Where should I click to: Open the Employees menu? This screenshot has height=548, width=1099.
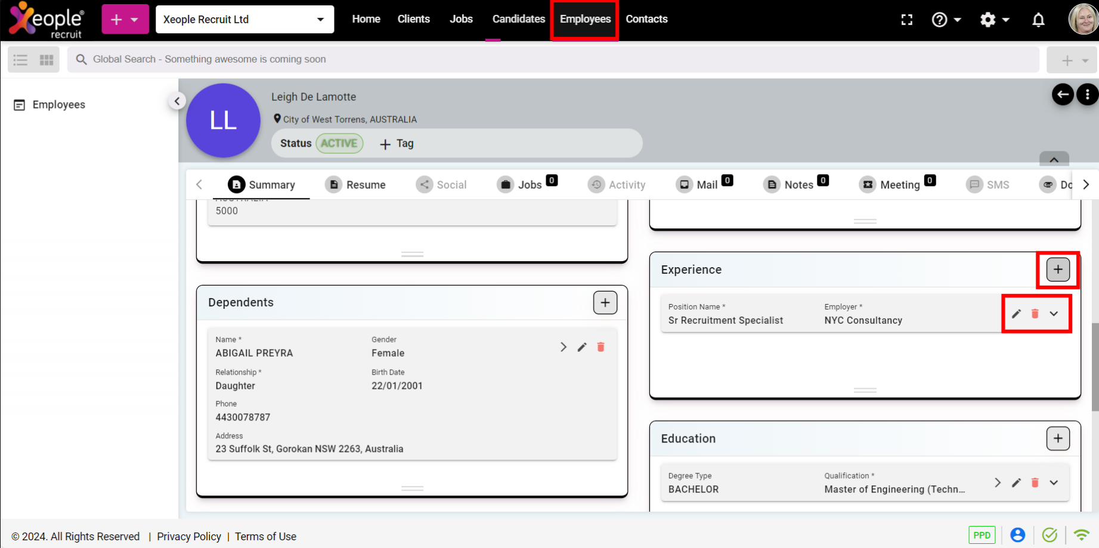(585, 19)
